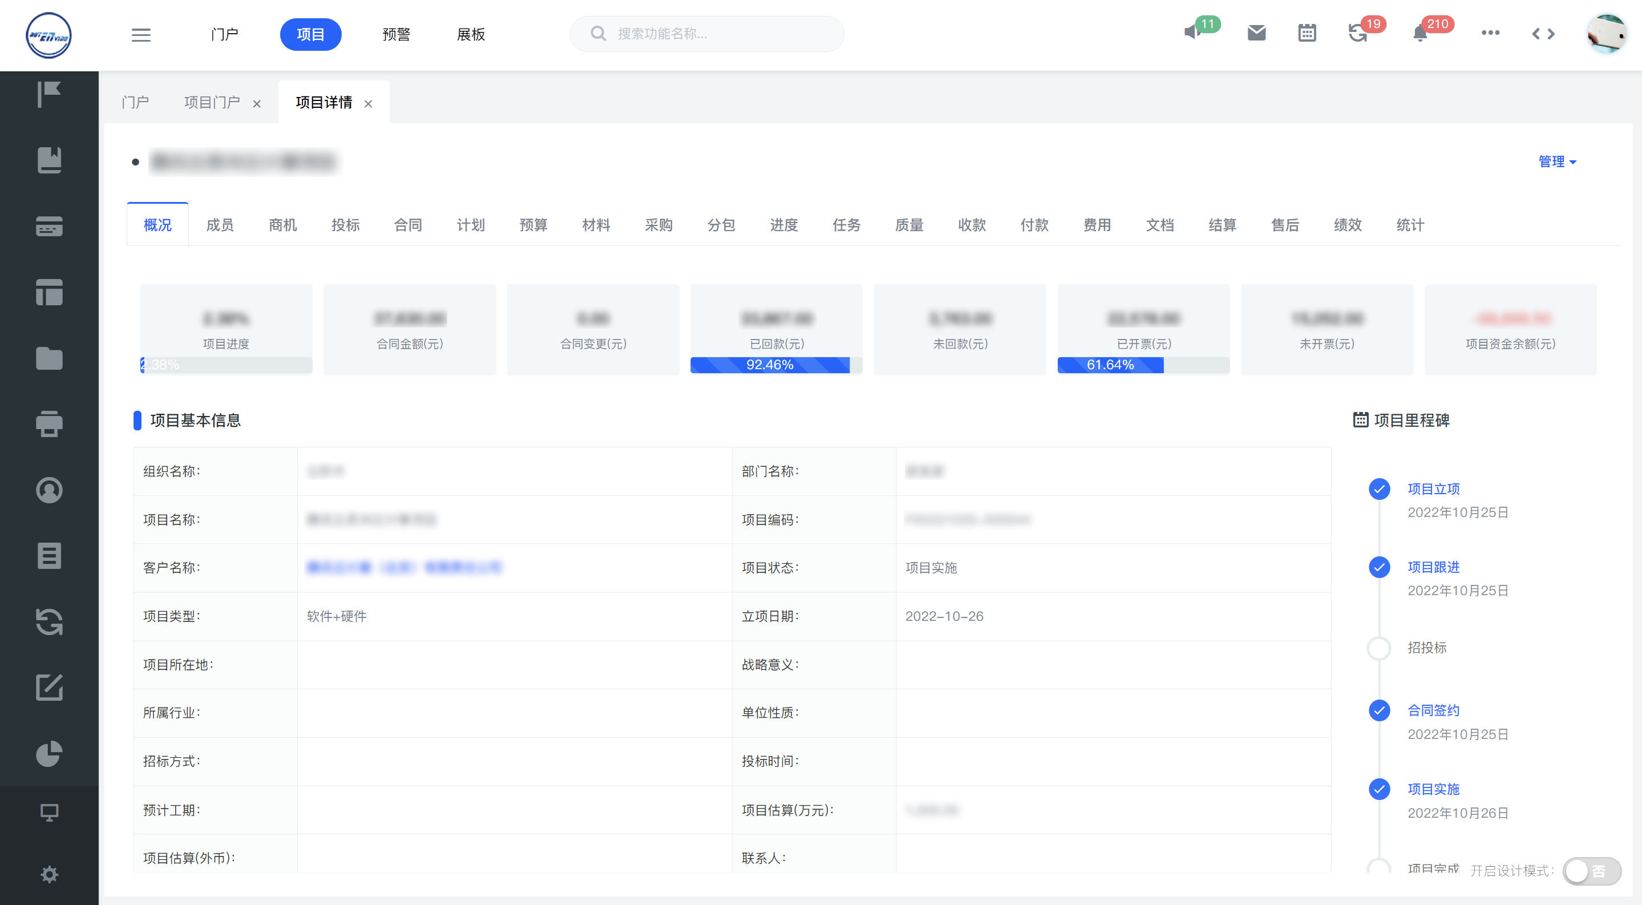Screen dimensions: 1642x905
Task: Open the 采购 project tab
Action: coord(658,225)
